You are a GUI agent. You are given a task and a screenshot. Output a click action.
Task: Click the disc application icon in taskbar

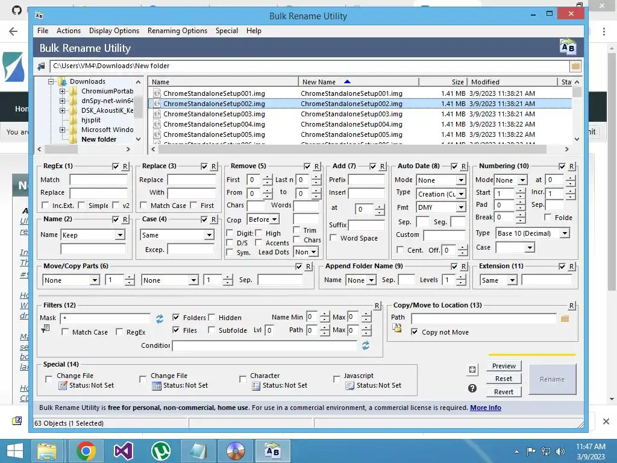(236, 451)
